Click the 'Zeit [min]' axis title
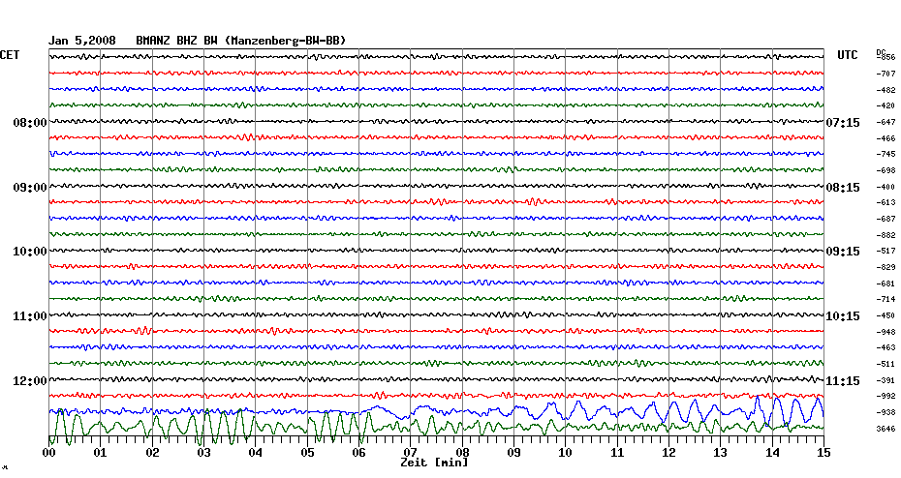Viewport: 901px width, 478px height. tap(434, 463)
